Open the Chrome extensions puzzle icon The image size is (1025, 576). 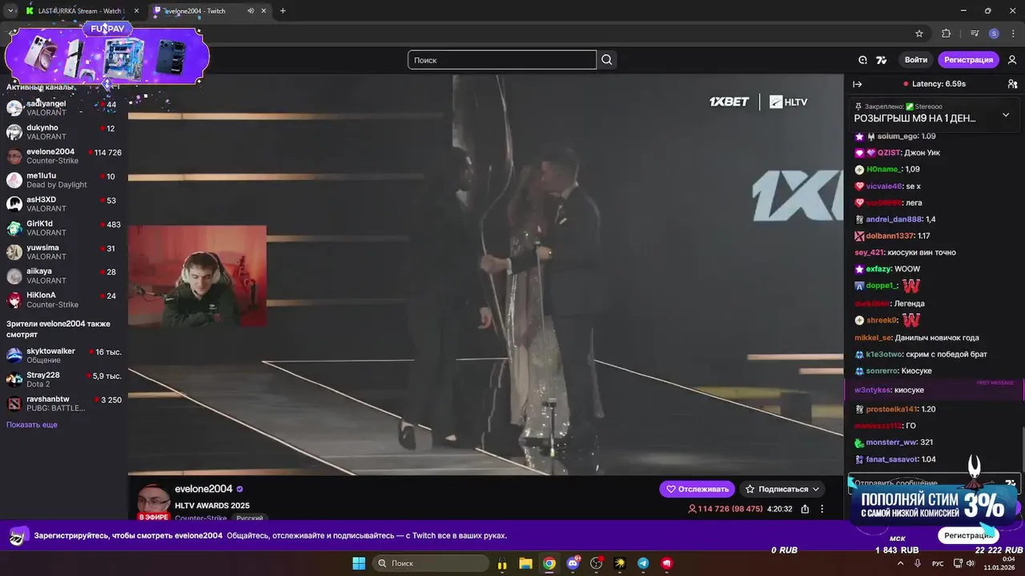tap(946, 34)
